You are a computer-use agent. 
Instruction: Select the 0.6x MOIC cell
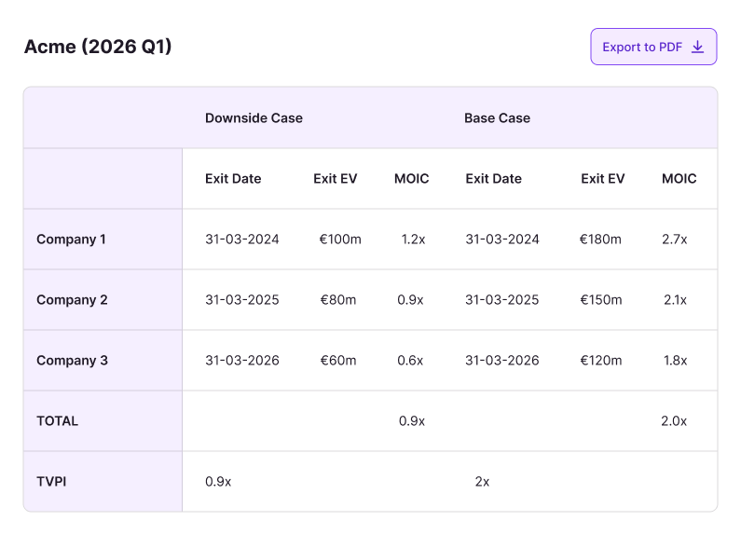[x=410, y=361]
